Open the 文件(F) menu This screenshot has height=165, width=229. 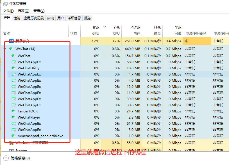coord(8,11)
